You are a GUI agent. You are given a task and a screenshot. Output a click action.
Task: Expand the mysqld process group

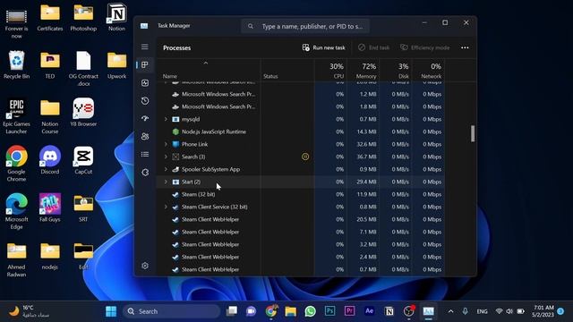tap(166, 119)
